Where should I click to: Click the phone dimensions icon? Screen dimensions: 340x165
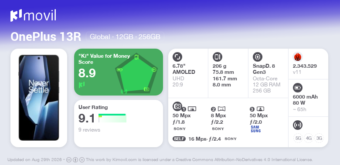click(x=217, y=57)
